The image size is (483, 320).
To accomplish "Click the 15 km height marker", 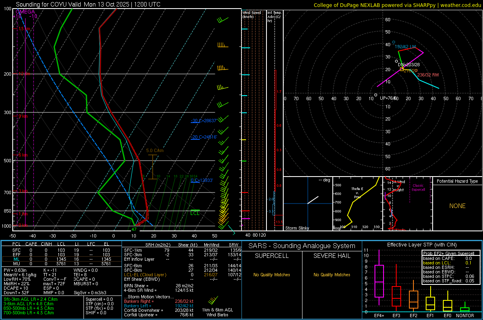I will (x=24, y=29).
